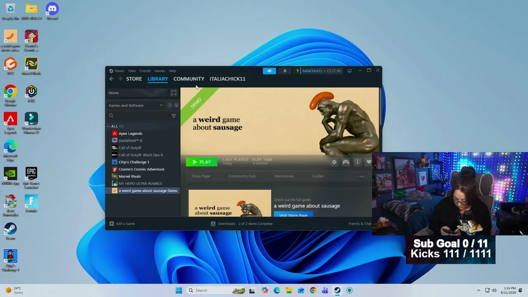
Task: Open the View menu
Action: click(132, 71)
